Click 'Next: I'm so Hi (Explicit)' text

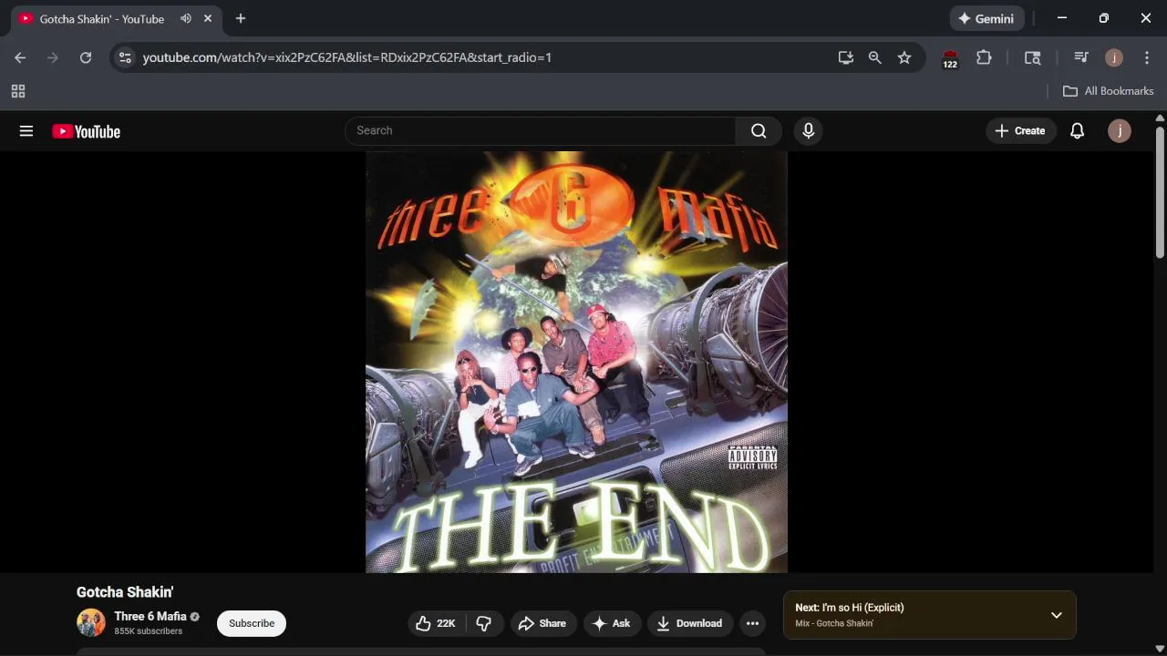850,608
